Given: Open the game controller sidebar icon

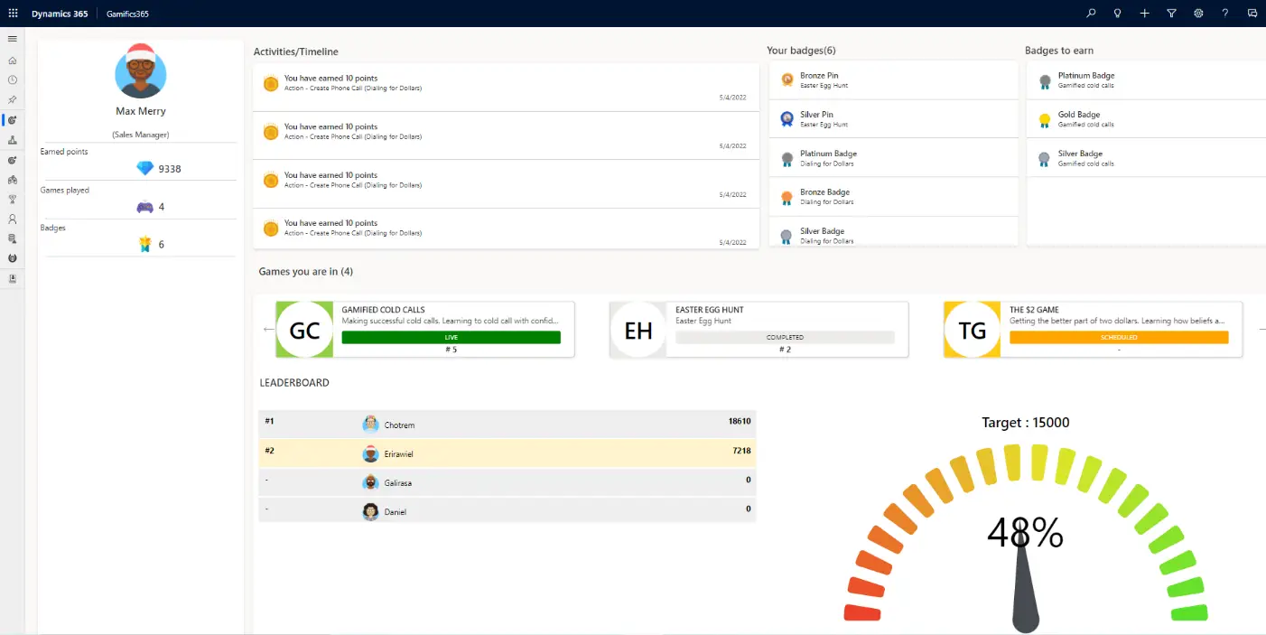Looking at the screenshot, I should pyautogui.click(x=13, y=180).
